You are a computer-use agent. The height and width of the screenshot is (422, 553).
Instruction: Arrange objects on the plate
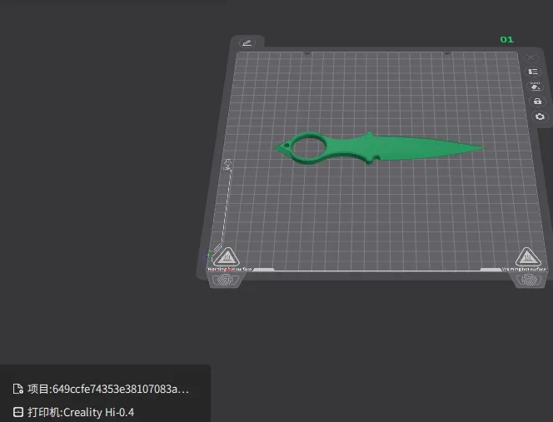[x=533, y=72]
